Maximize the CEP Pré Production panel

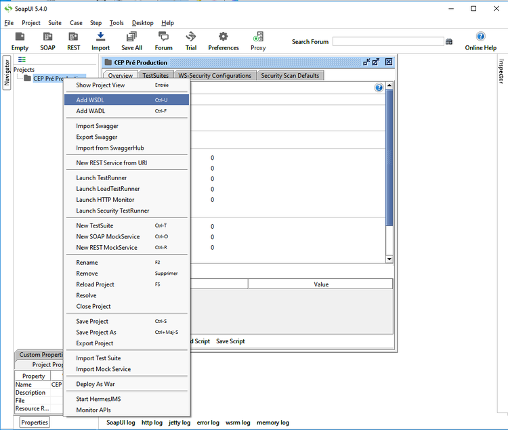tap(376, 62)
